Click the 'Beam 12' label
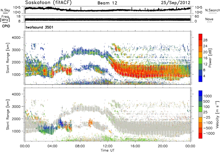This screenshot has width=220, height=152. [x=107, y=3]
